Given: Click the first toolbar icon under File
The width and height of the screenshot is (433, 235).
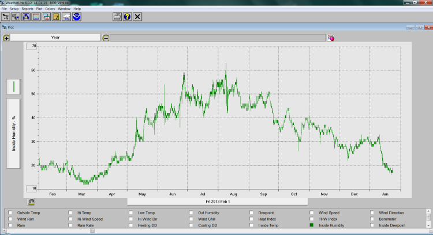Looking at the screenshot, I should click(x=5, y=17).
